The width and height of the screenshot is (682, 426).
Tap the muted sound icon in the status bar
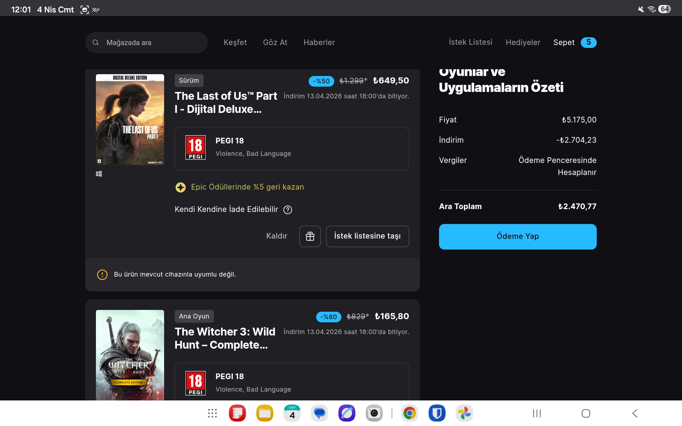(641, 9)
